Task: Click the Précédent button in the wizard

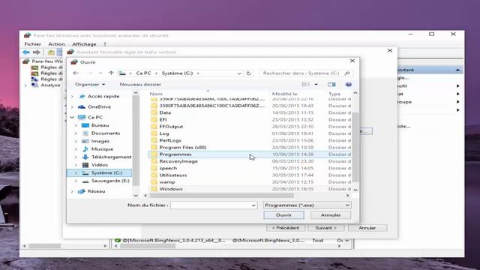Action: click(x=286, y=228)
